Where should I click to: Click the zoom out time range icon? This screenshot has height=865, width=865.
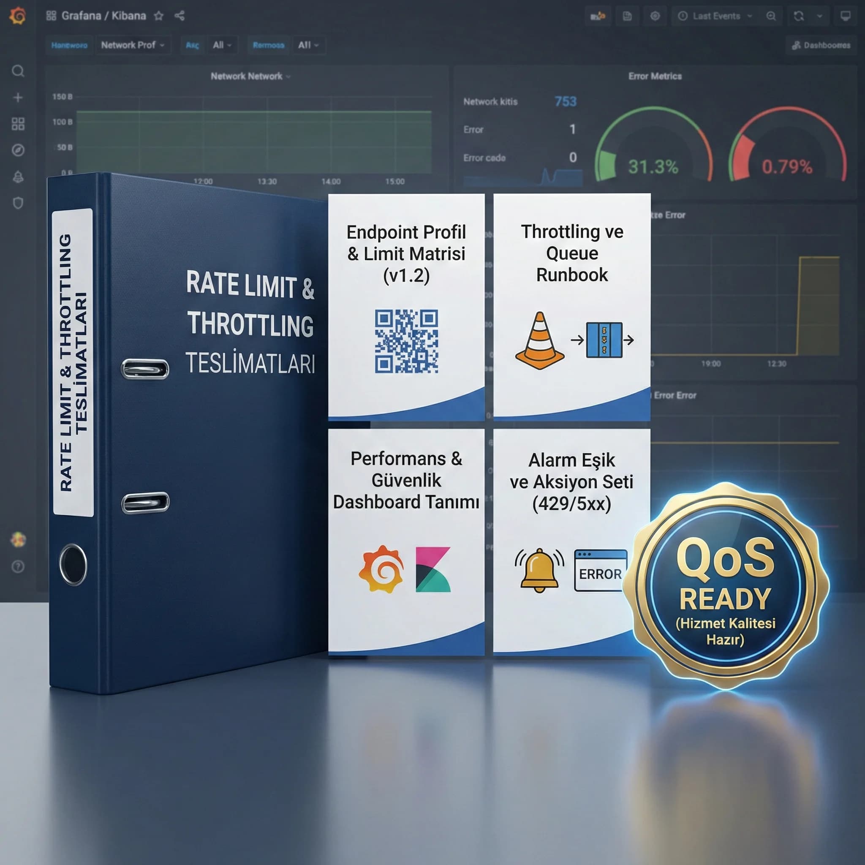[x=771, y=16]
